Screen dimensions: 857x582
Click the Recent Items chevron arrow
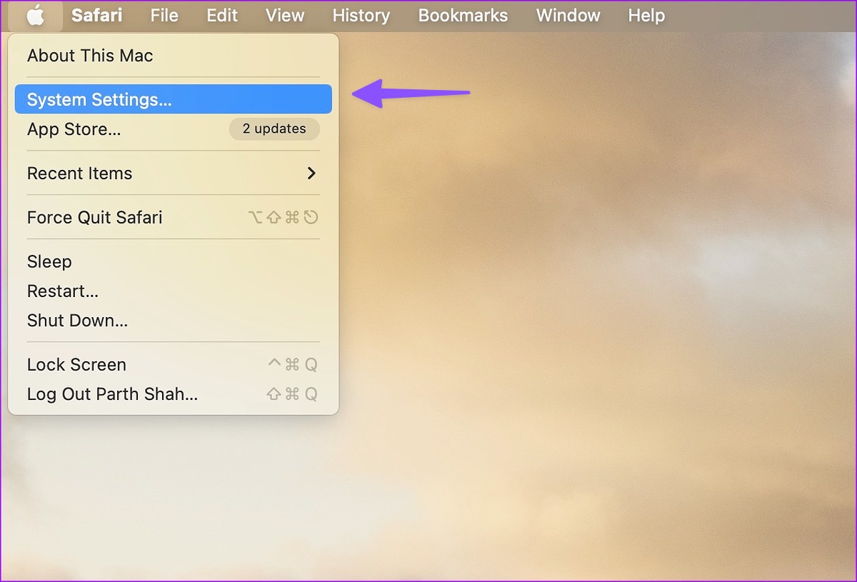tap(311, 174)
